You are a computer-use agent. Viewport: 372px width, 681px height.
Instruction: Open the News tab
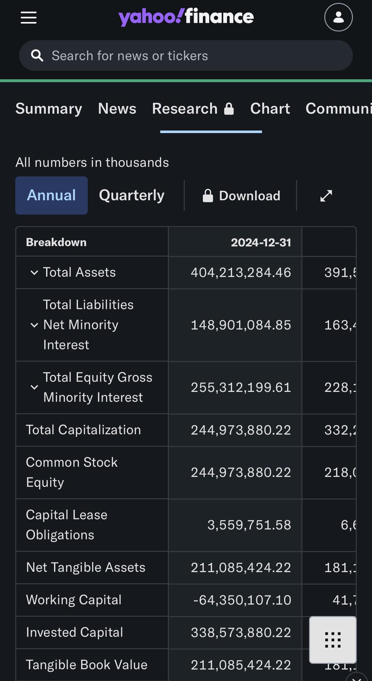pos(117,109)
